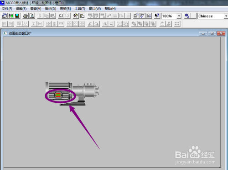Click the align-right icon in second toolbar
Screen dimensions: 228x170
coord(10,24)
